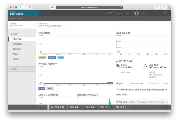Viewport: 179px width, 123px height.
Task: Select the Servers sub-navigation tab
Action: [x=12, y=19]
